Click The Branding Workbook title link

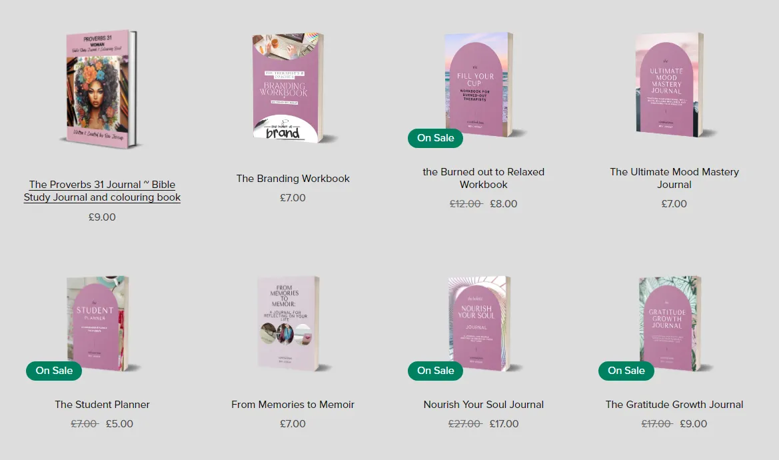293,179
